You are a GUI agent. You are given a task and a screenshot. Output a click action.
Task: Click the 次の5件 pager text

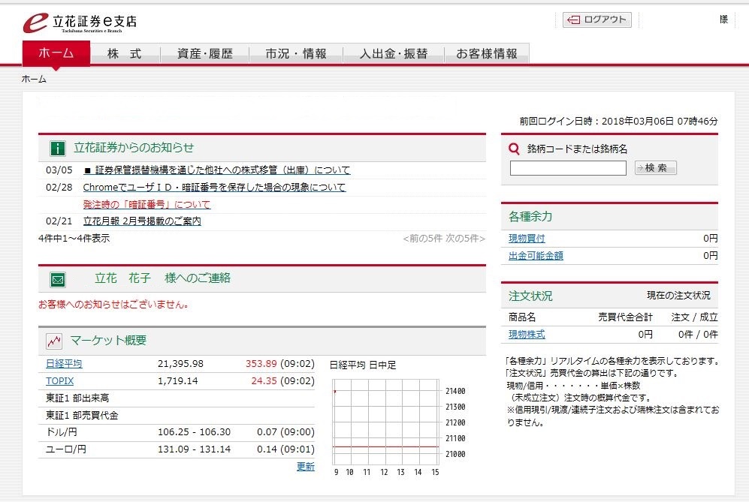[466, 238]
